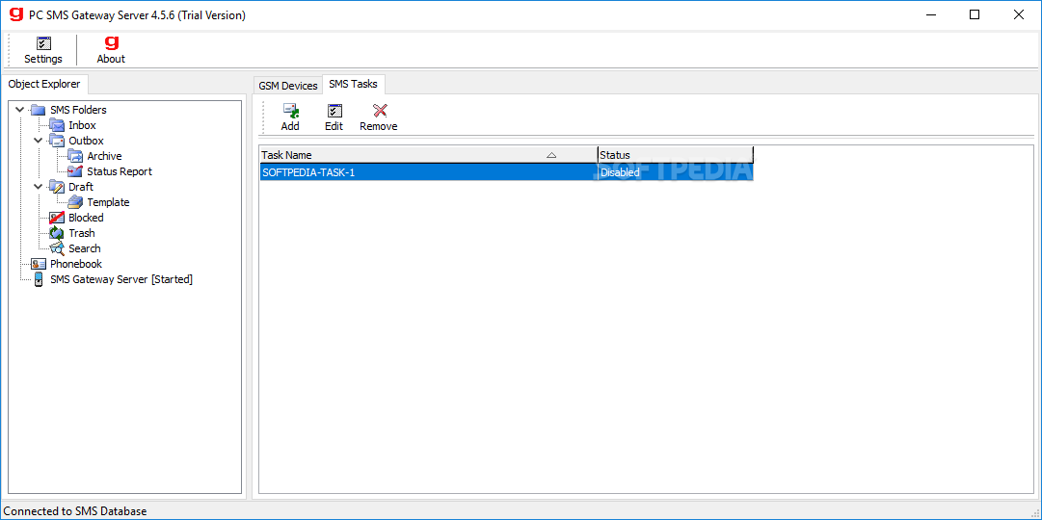Click the Remove task icon
Image resolution: width=1042 pixels, height=520 pixels.
coord(380,111)
